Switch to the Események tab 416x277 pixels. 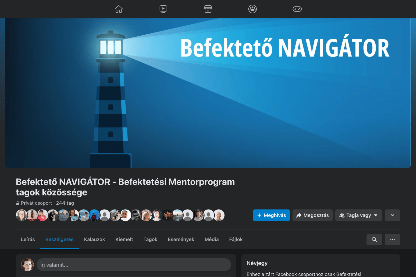(x=181, y=239)
